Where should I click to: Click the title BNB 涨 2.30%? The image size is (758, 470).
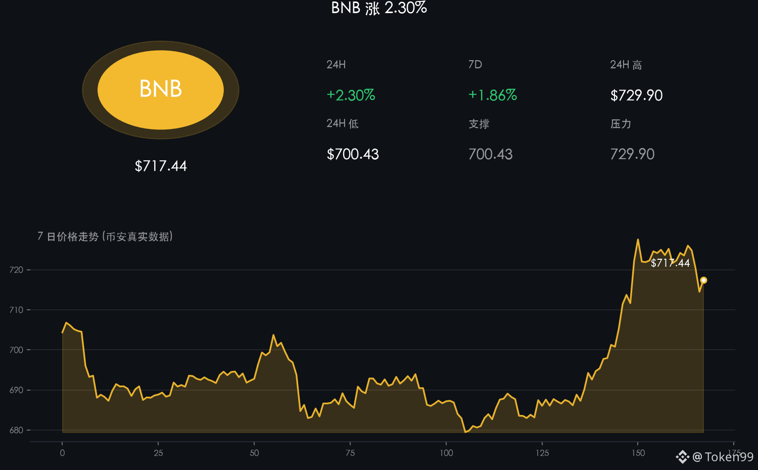coord(379,8)
